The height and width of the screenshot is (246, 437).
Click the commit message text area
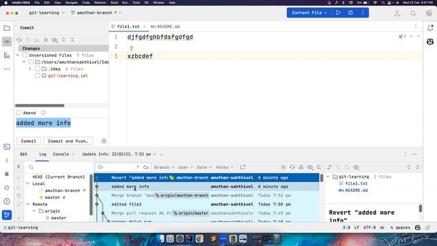point(62,127)
